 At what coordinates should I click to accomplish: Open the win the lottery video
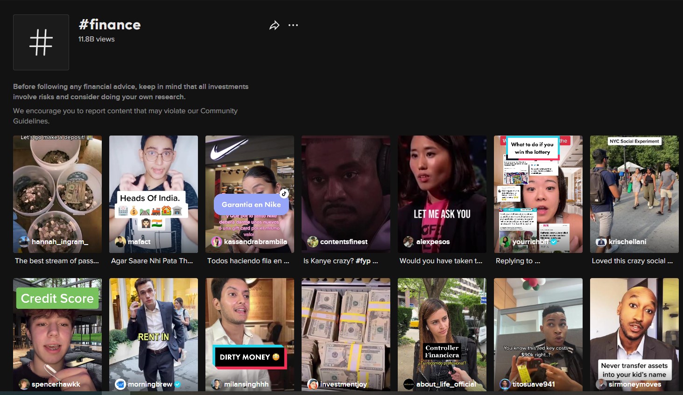click(x=538, y=194)
